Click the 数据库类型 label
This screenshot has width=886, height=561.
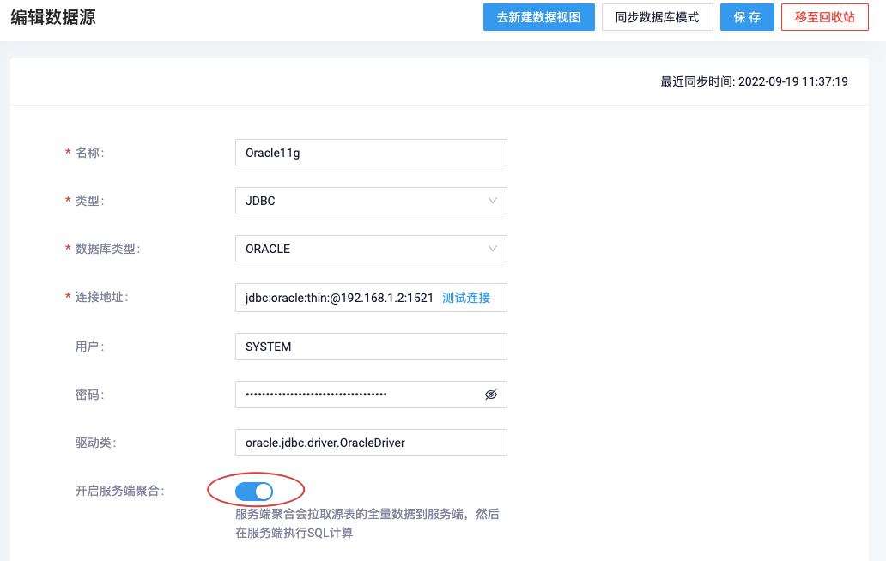coord(107,249)
